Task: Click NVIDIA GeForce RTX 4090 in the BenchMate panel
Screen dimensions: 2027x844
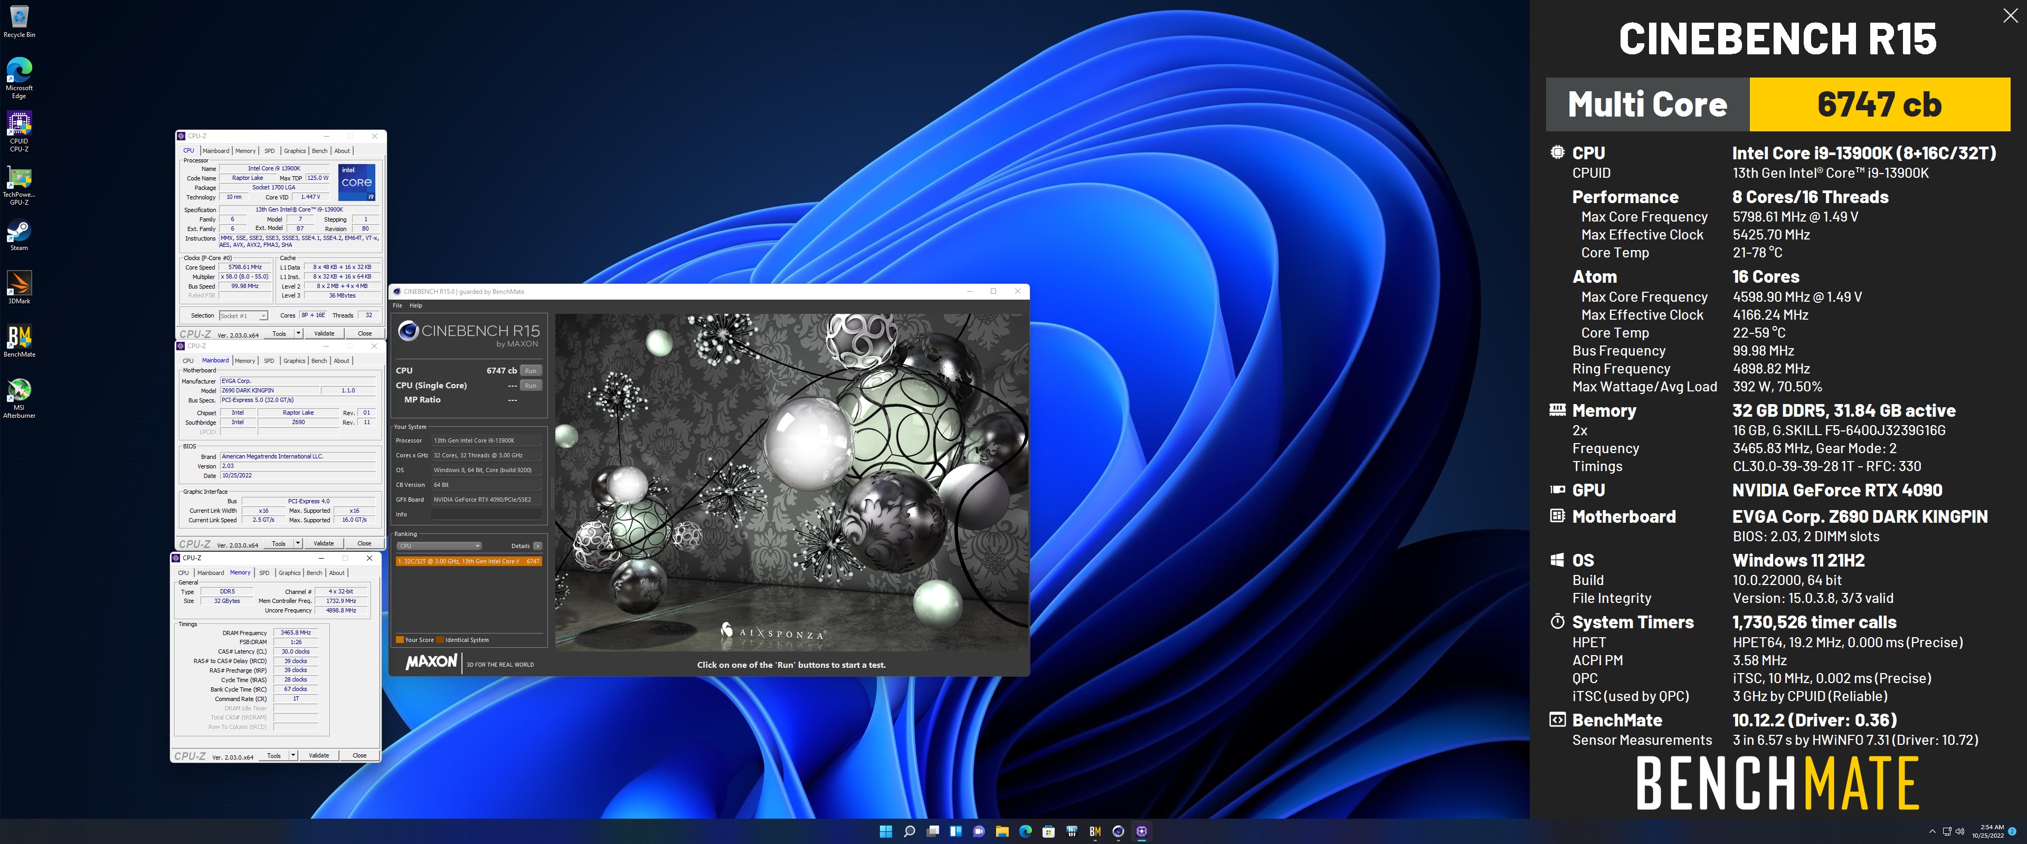Action: pyautogui.click(x=1836, y=490)
